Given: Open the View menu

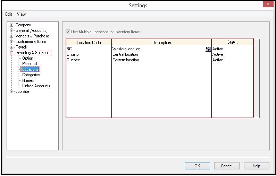Looking at the screenshot, I should [21, 14].
